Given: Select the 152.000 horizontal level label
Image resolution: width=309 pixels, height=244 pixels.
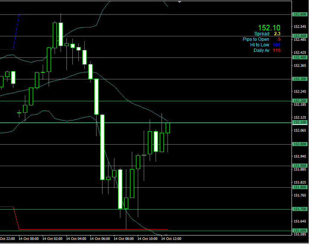Looking at the screenshot, I should tap(300, 144).
